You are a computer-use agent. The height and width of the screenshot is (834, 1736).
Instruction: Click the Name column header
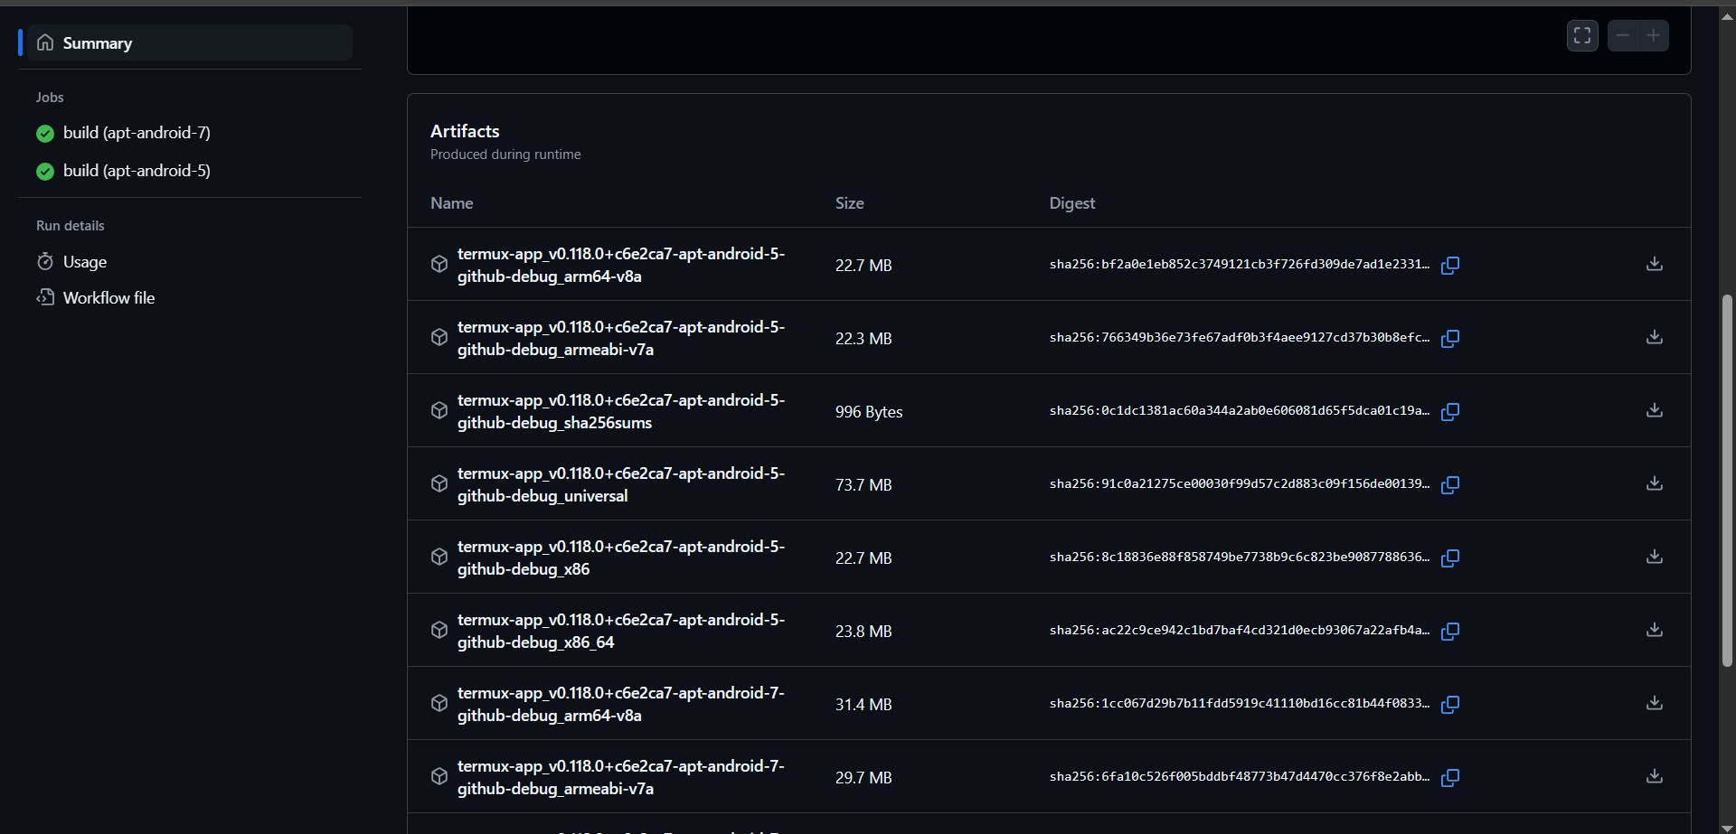(x=451, y=203)
